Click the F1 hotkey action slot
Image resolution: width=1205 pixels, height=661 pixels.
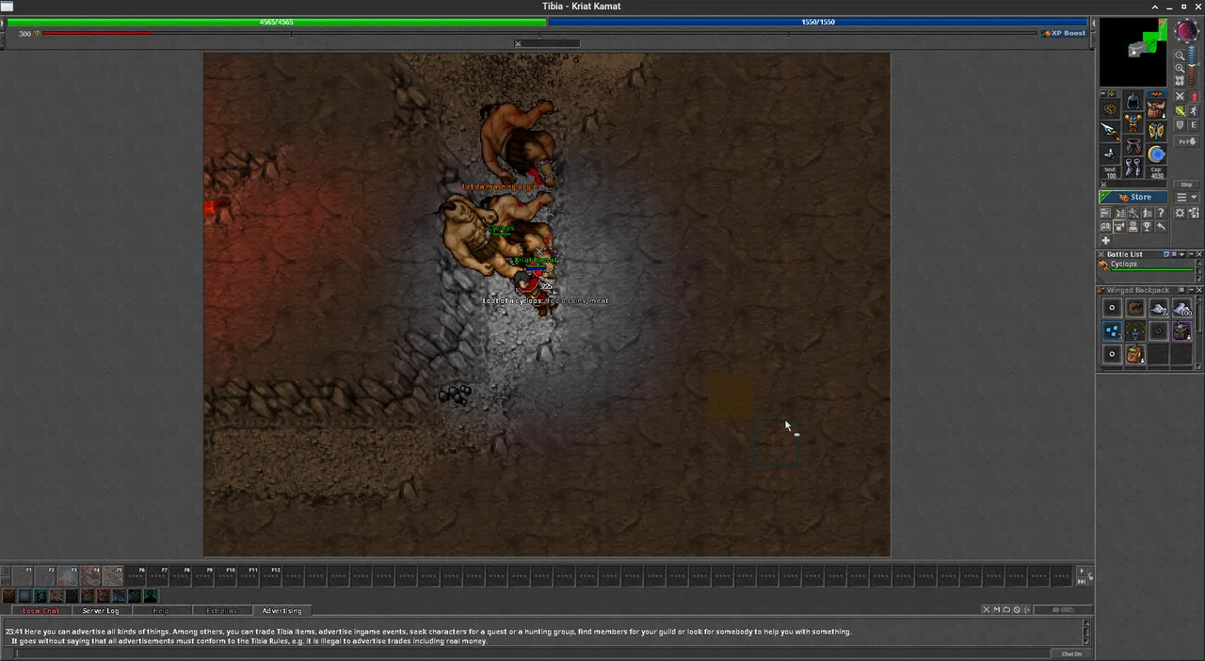pos(23,576)
